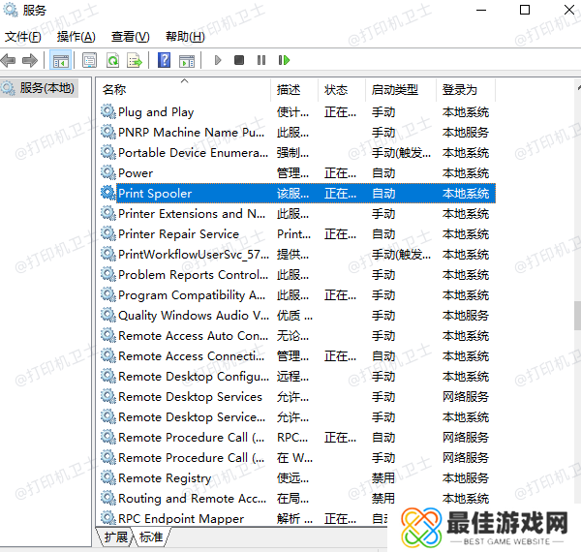Select Quality Windows Audio V... service
581x552 pixels.
194,316
